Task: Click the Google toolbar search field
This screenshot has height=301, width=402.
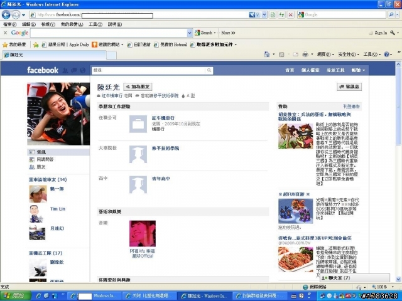Action: point(109,33)
